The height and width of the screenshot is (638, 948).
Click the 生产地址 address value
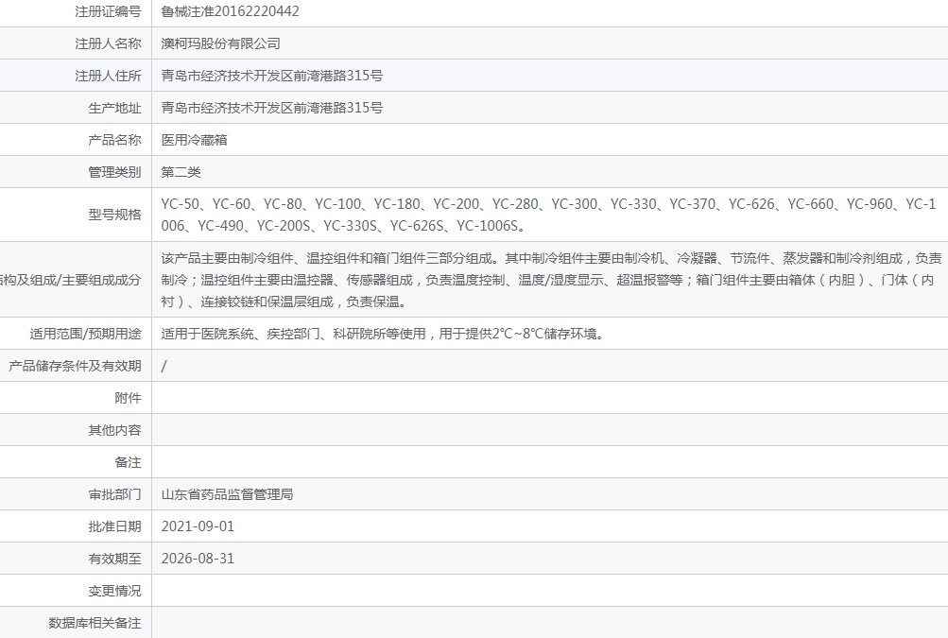pyautogui.click(x=272, y=108)
